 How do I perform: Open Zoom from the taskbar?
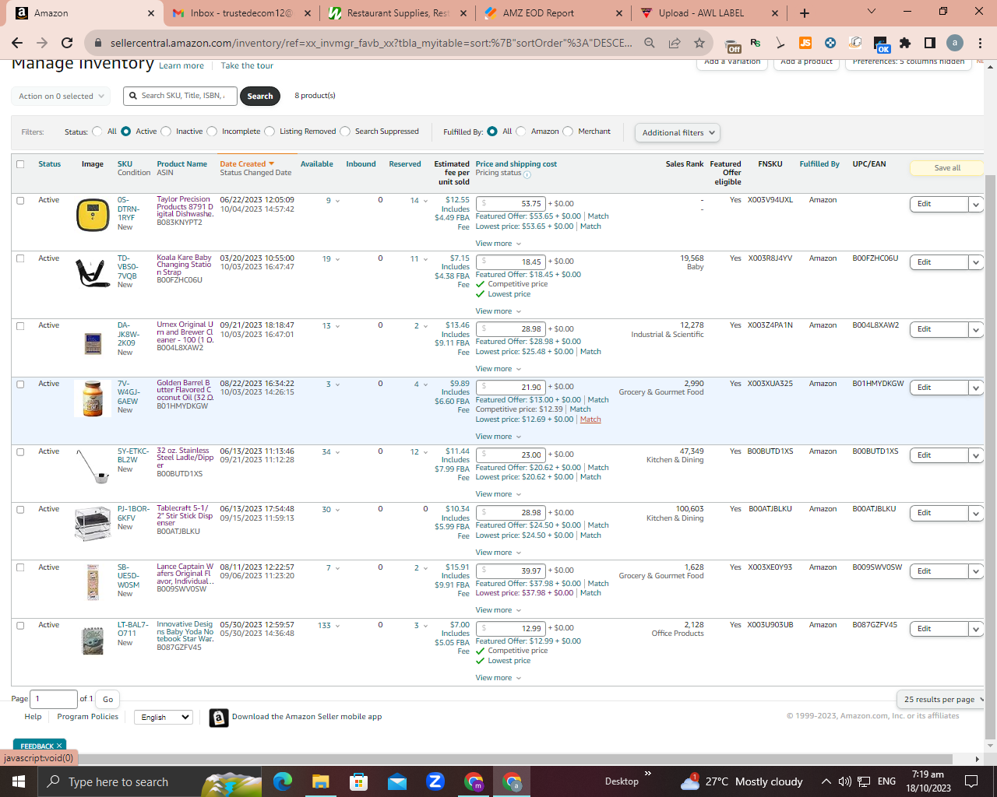click(435, 781)
